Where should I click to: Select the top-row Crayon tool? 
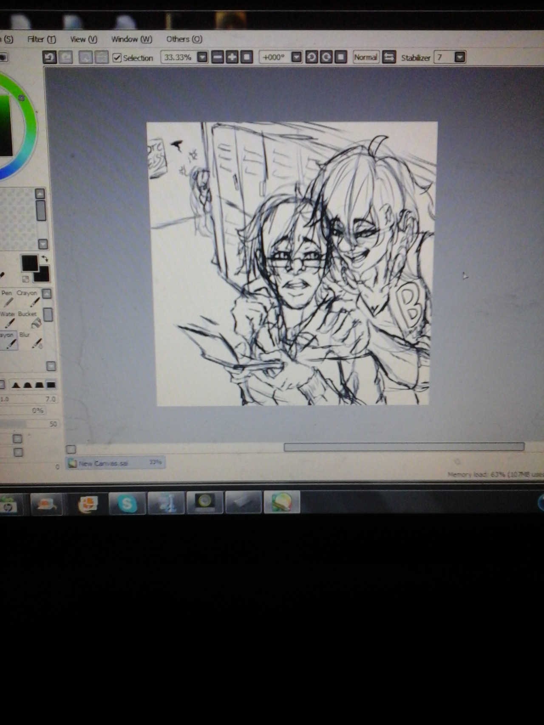pyautogui.click(x=28, y=299)
